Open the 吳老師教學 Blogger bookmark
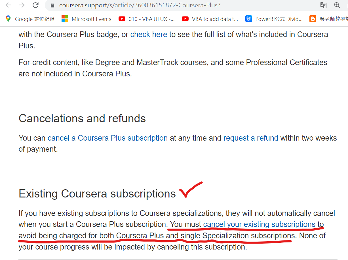The height and width of the screenshot is (260, 348). pos(329,19)
